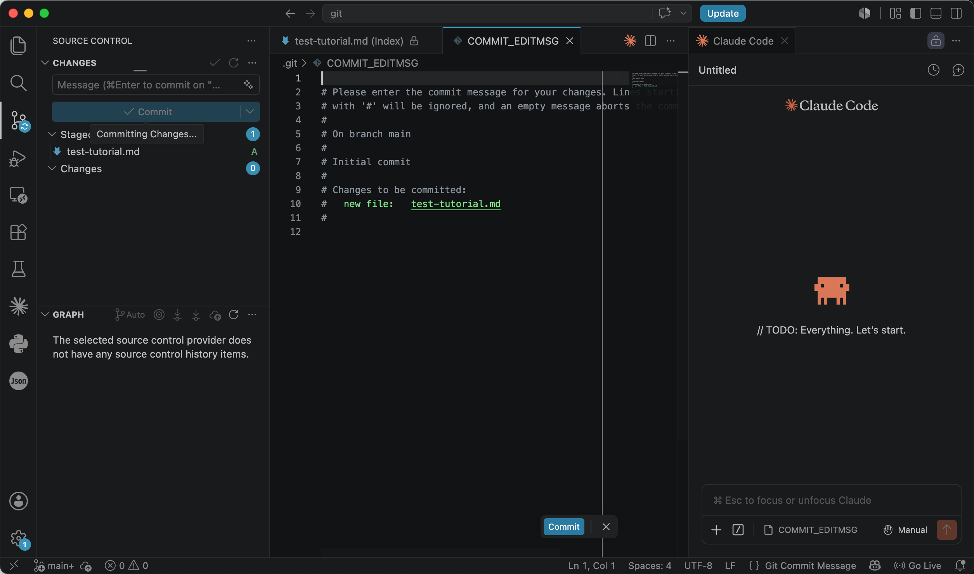Start a new Claude Code conversation
The width and height of the screenshot is (974, 574).
pyautogui.click(x=958, y=70)
